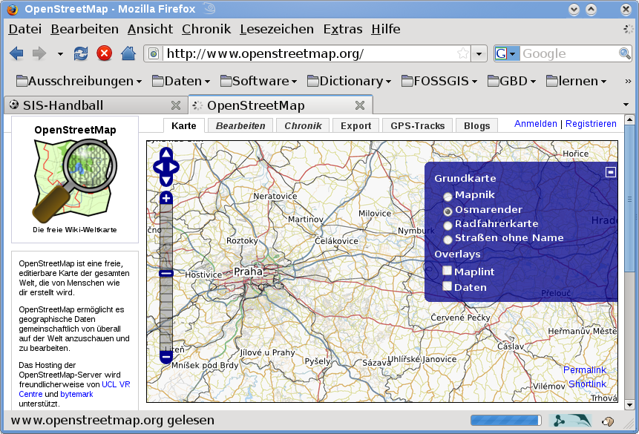Go to the browser Home page icon
Image resolution: width=639 pixels, height=434 pixels.
click(x=128, y=53)
